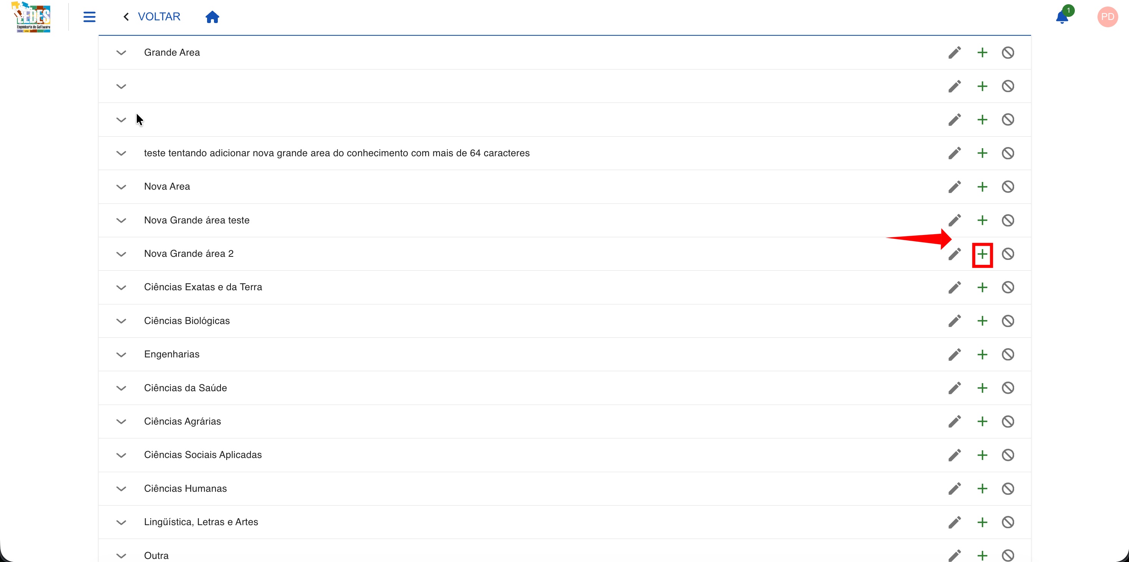
Task: Add sub-area to Nova Grande área 2
Action: (982, 254)
